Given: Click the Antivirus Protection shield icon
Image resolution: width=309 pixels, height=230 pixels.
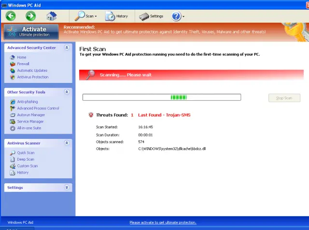Looking at the screenshot, I should point(13,77).
